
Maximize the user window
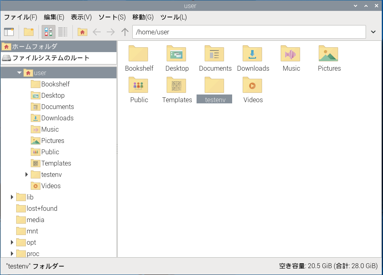coord(366,6)
